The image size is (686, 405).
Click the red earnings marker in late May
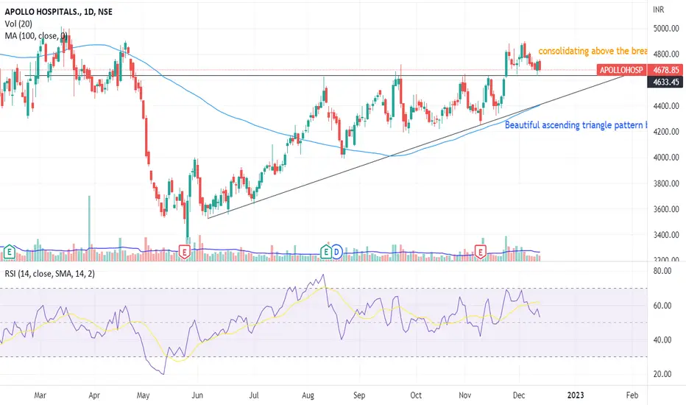tap(185, 252)
